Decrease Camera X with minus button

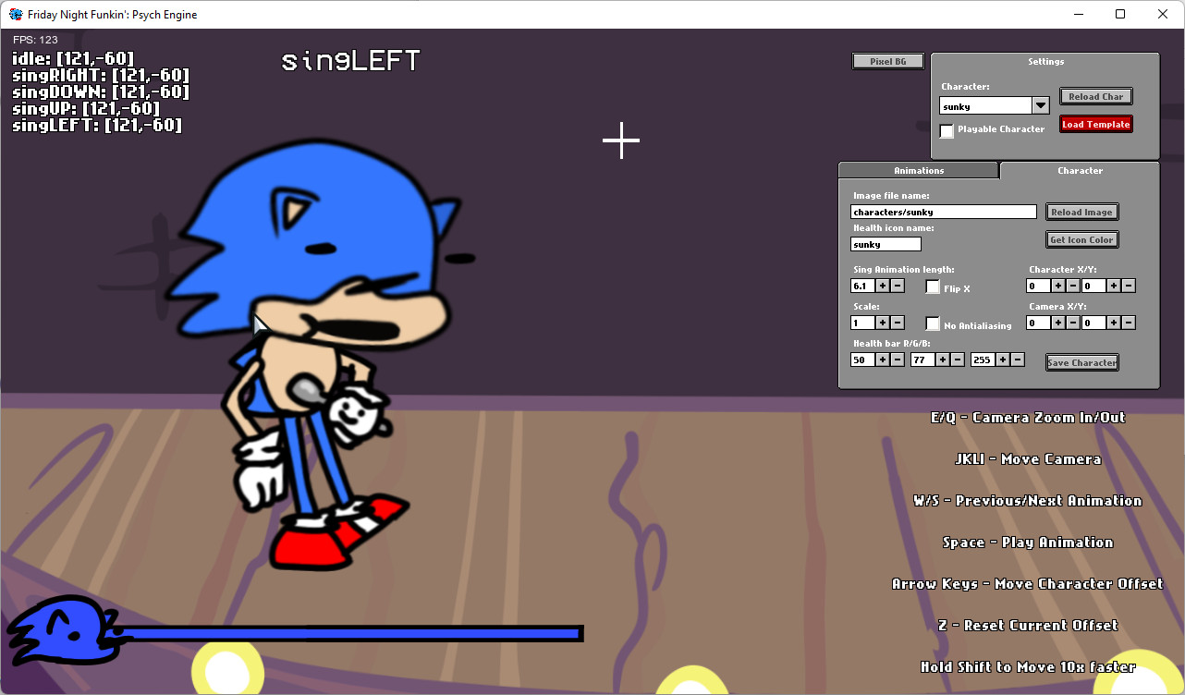(1073, 323)
